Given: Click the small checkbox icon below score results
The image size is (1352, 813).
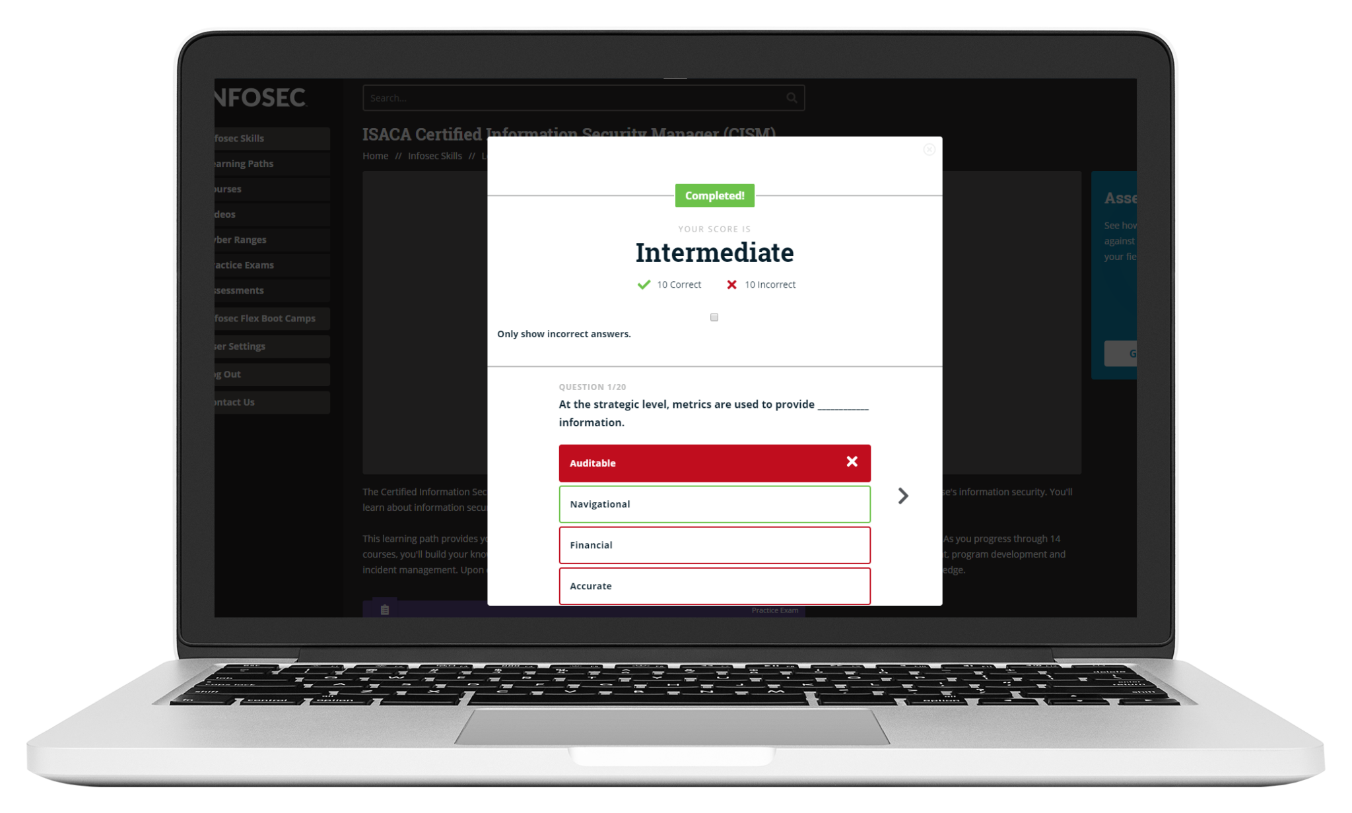Looking at the screenshot, I should point(715,317).
